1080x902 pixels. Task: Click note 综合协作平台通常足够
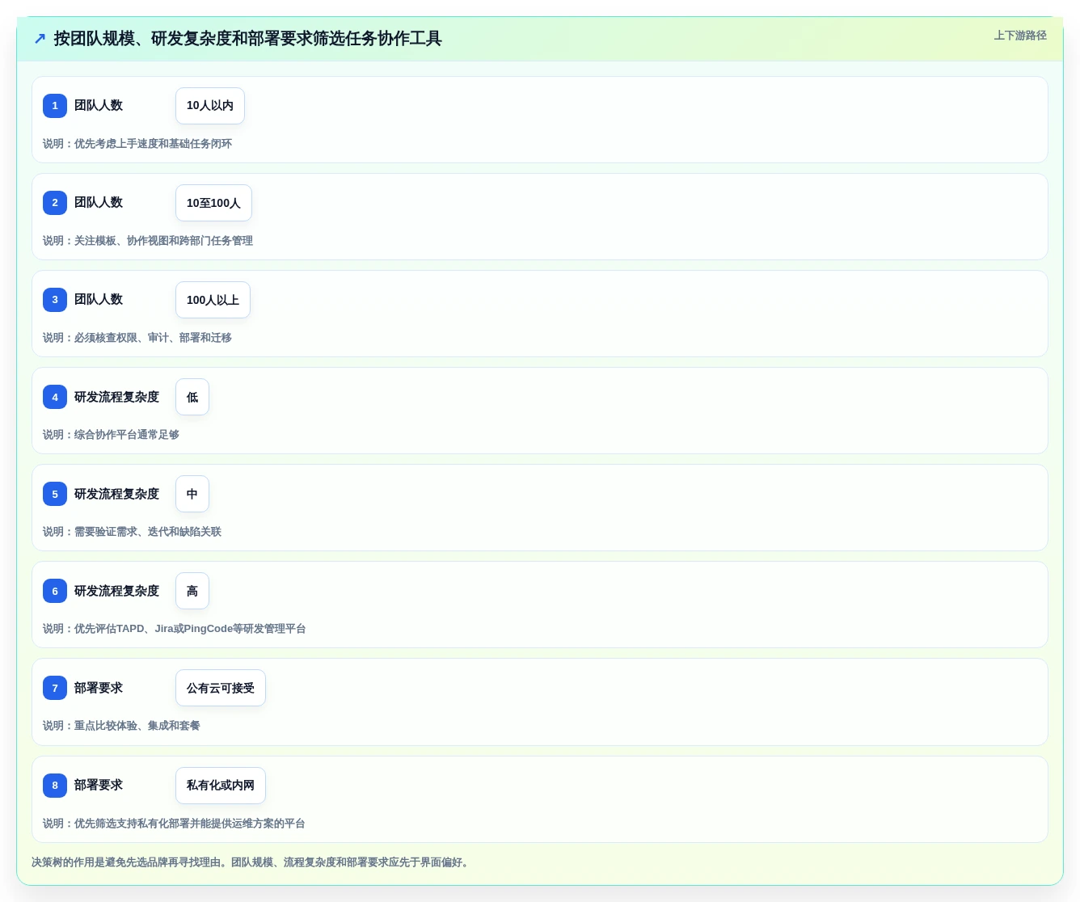coord(111,435)
